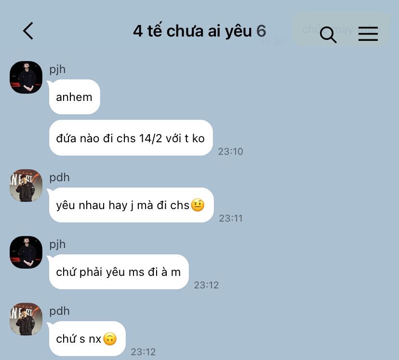The height and width of the screenshot is (360, 399).
Task: Select the 'chứ s nx' message bubble
Action: (87, 339)
